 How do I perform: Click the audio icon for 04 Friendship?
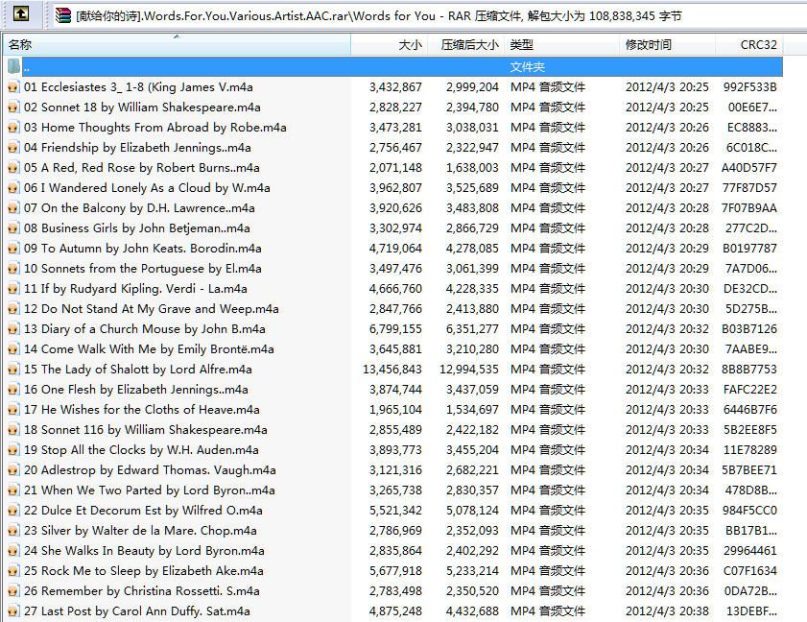tap(13, 147)
